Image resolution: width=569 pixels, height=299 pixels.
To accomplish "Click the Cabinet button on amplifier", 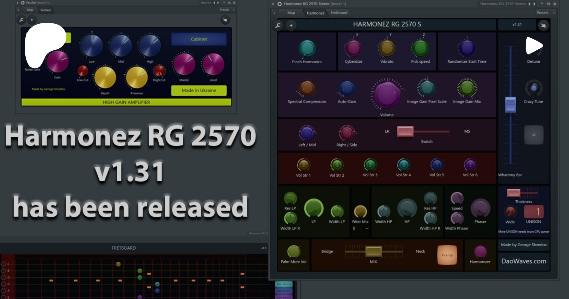I will click(199, 39).
